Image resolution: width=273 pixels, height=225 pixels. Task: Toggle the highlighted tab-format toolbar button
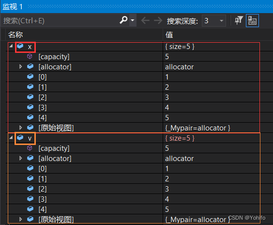(x=252, y=20)
